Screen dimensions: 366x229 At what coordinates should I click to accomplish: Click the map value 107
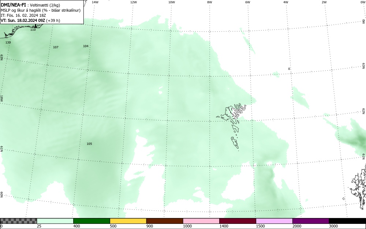tap(56, 47)
